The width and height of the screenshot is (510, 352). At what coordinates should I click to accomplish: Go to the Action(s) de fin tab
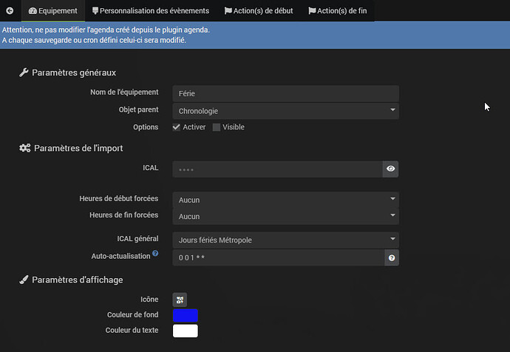(x=338, y=11)
